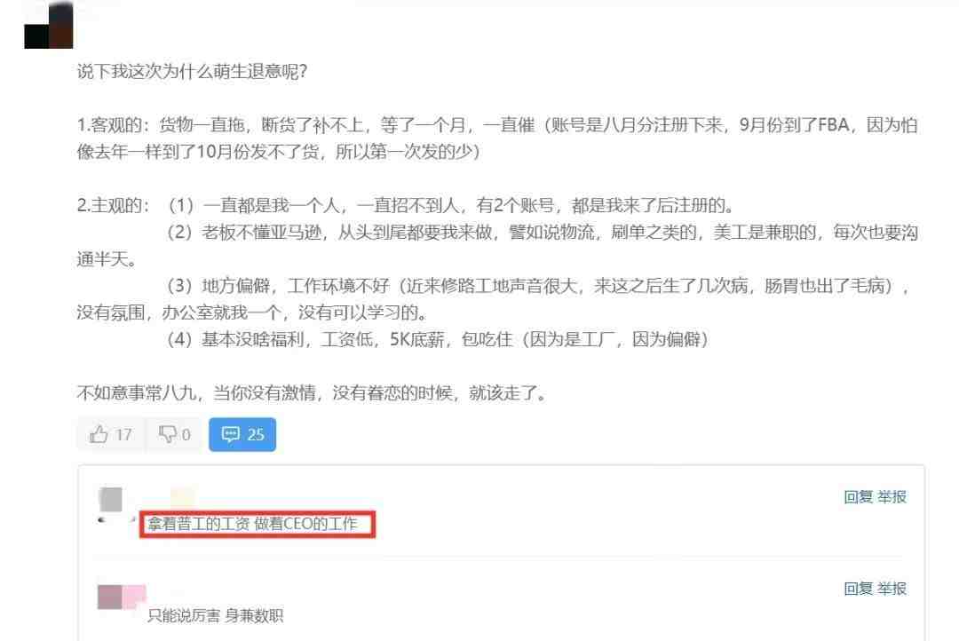This screenshot has height=641, width=959.
Task: Click the comment text 只能说厉害 身兼数职
Action: [215, 615]
